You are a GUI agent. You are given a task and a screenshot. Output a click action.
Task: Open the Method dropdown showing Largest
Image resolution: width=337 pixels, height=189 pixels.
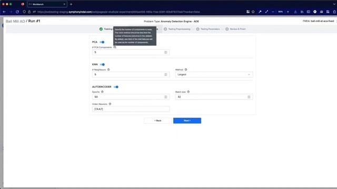point(214,75)
